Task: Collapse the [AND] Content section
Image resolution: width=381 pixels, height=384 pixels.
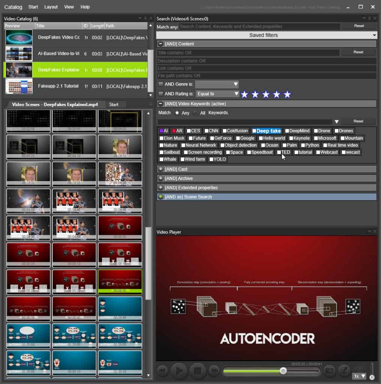Action: pos(160,44)
